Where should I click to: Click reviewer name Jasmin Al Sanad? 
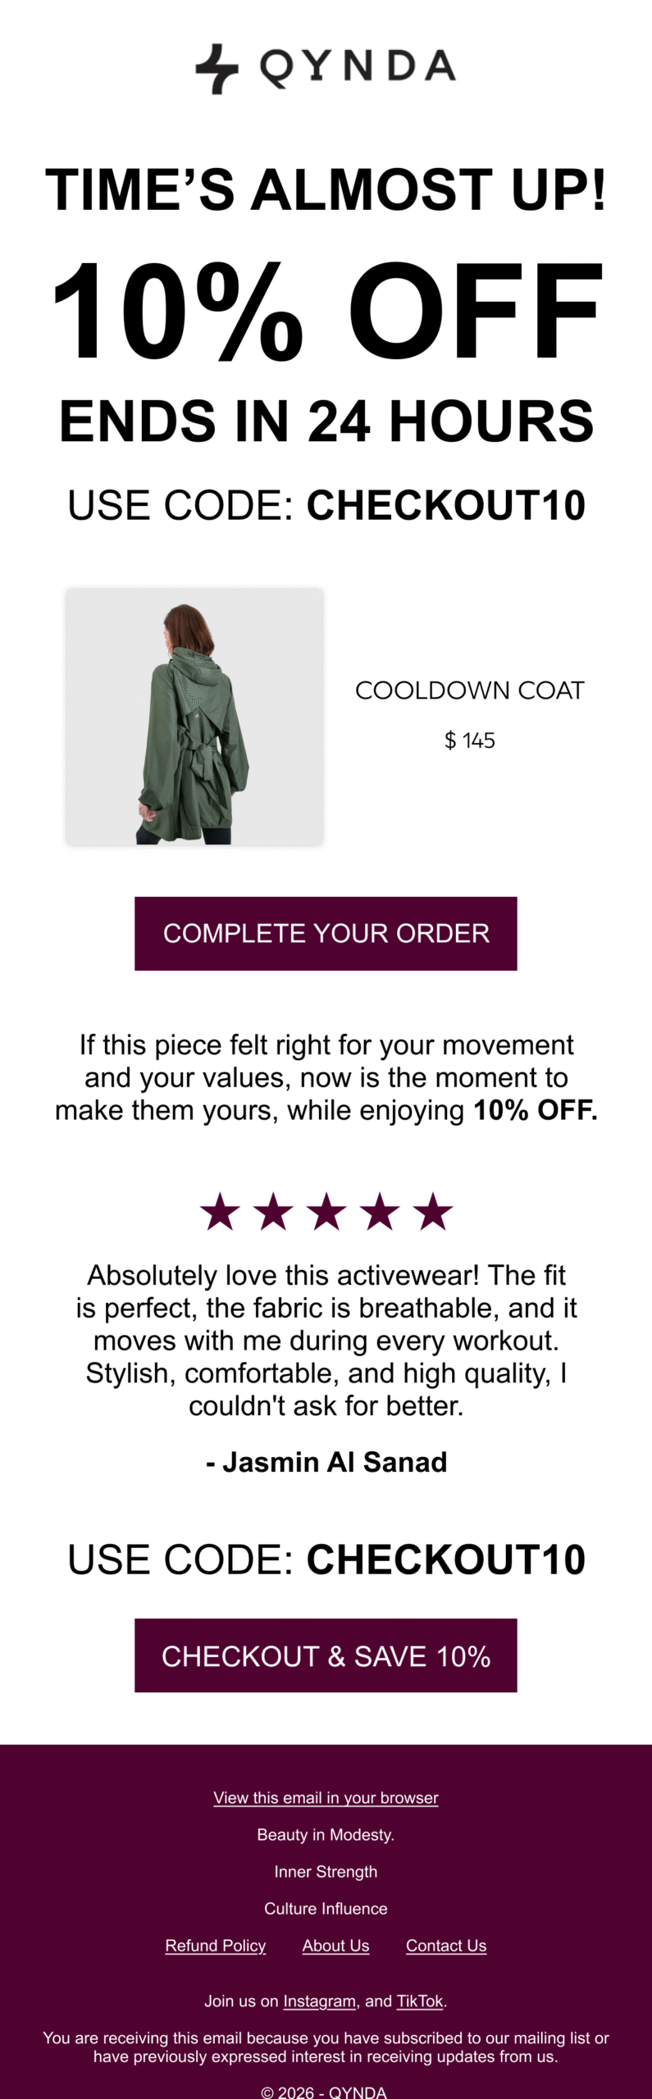[326, 1462]
